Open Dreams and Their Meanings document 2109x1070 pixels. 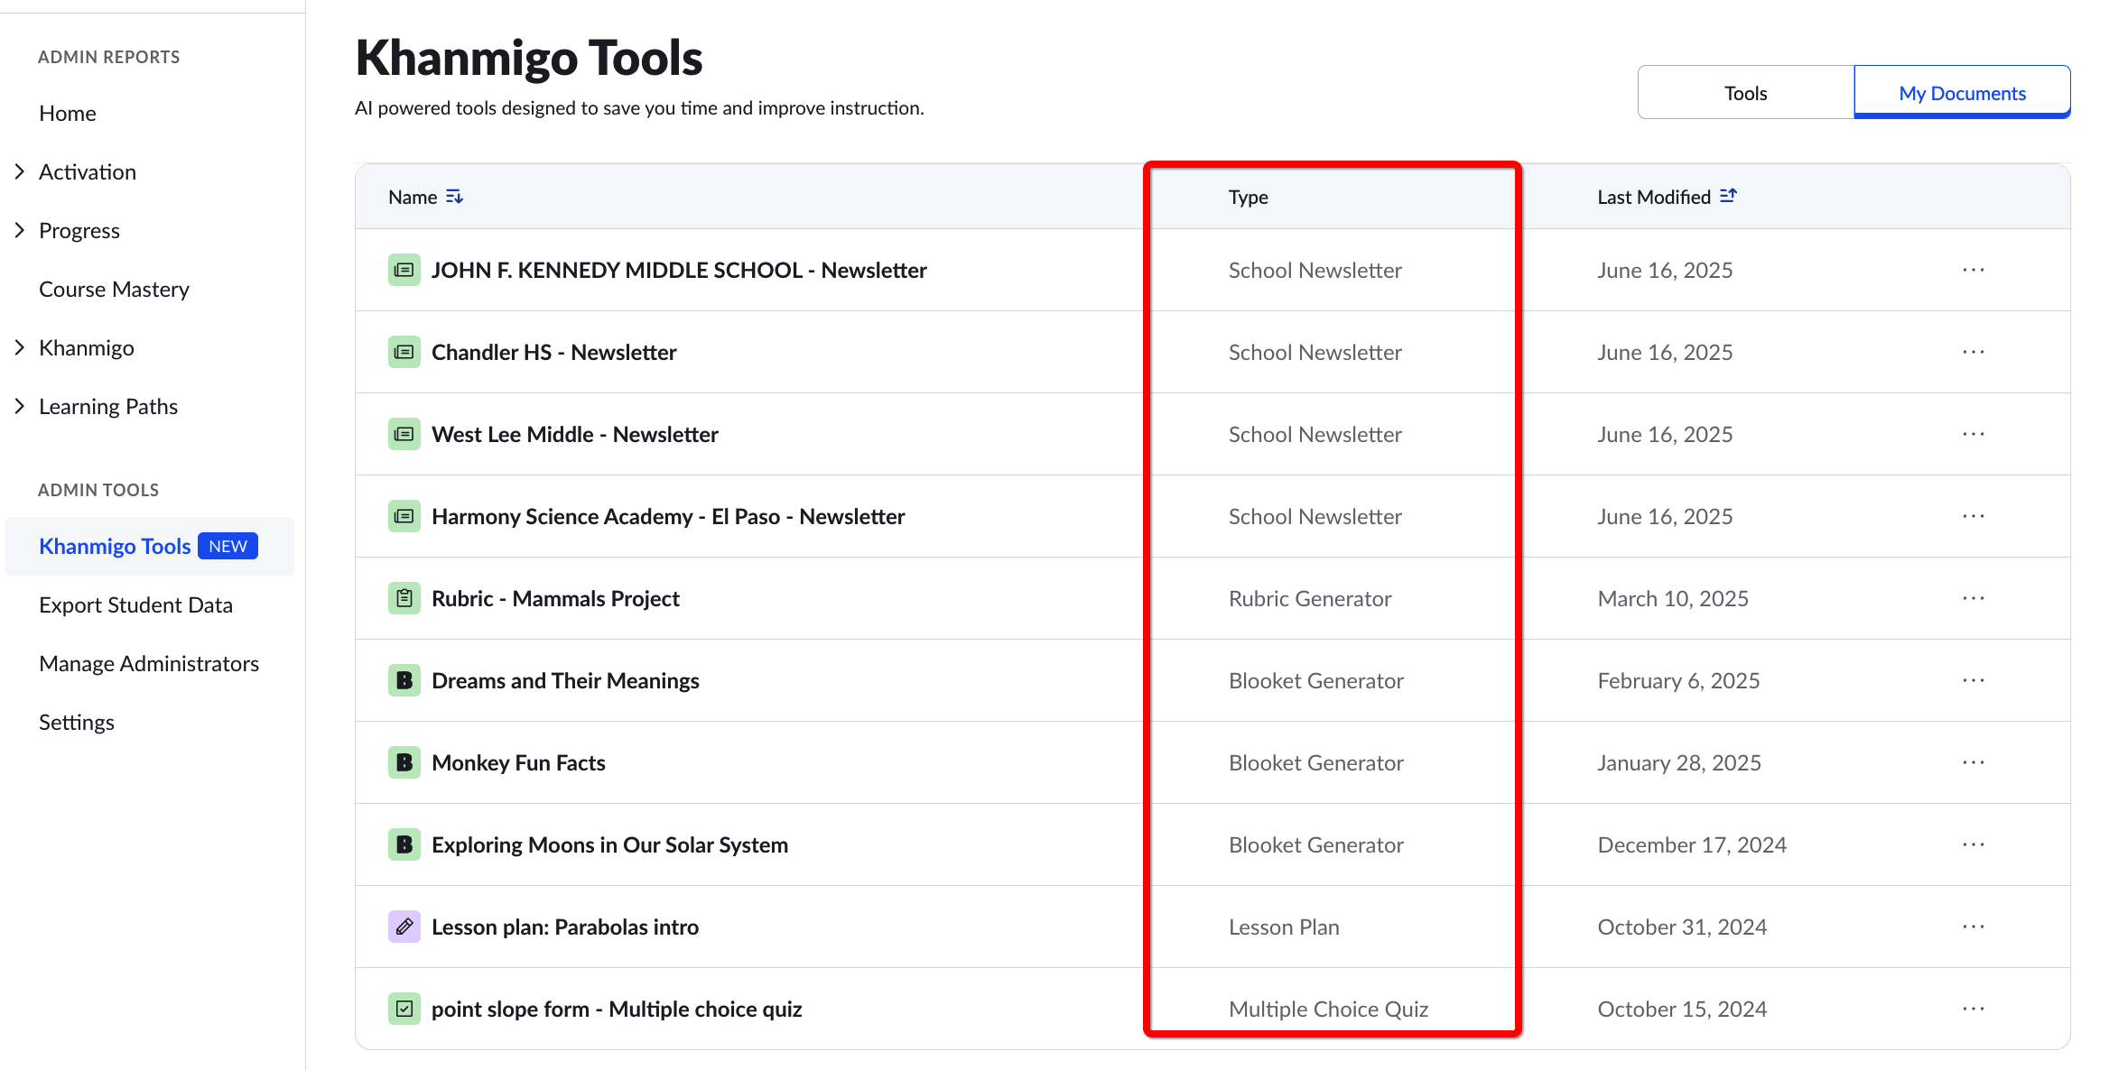click(565, 680)
